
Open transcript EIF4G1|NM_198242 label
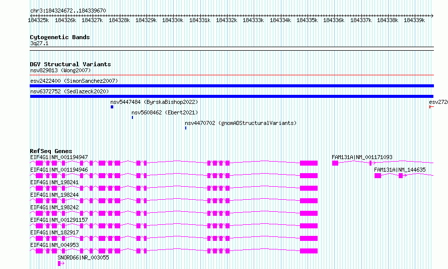coord(54,207)
